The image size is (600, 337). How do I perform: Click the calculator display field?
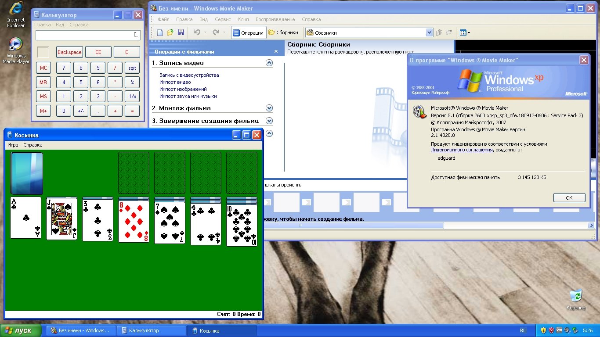pos(88,35)
